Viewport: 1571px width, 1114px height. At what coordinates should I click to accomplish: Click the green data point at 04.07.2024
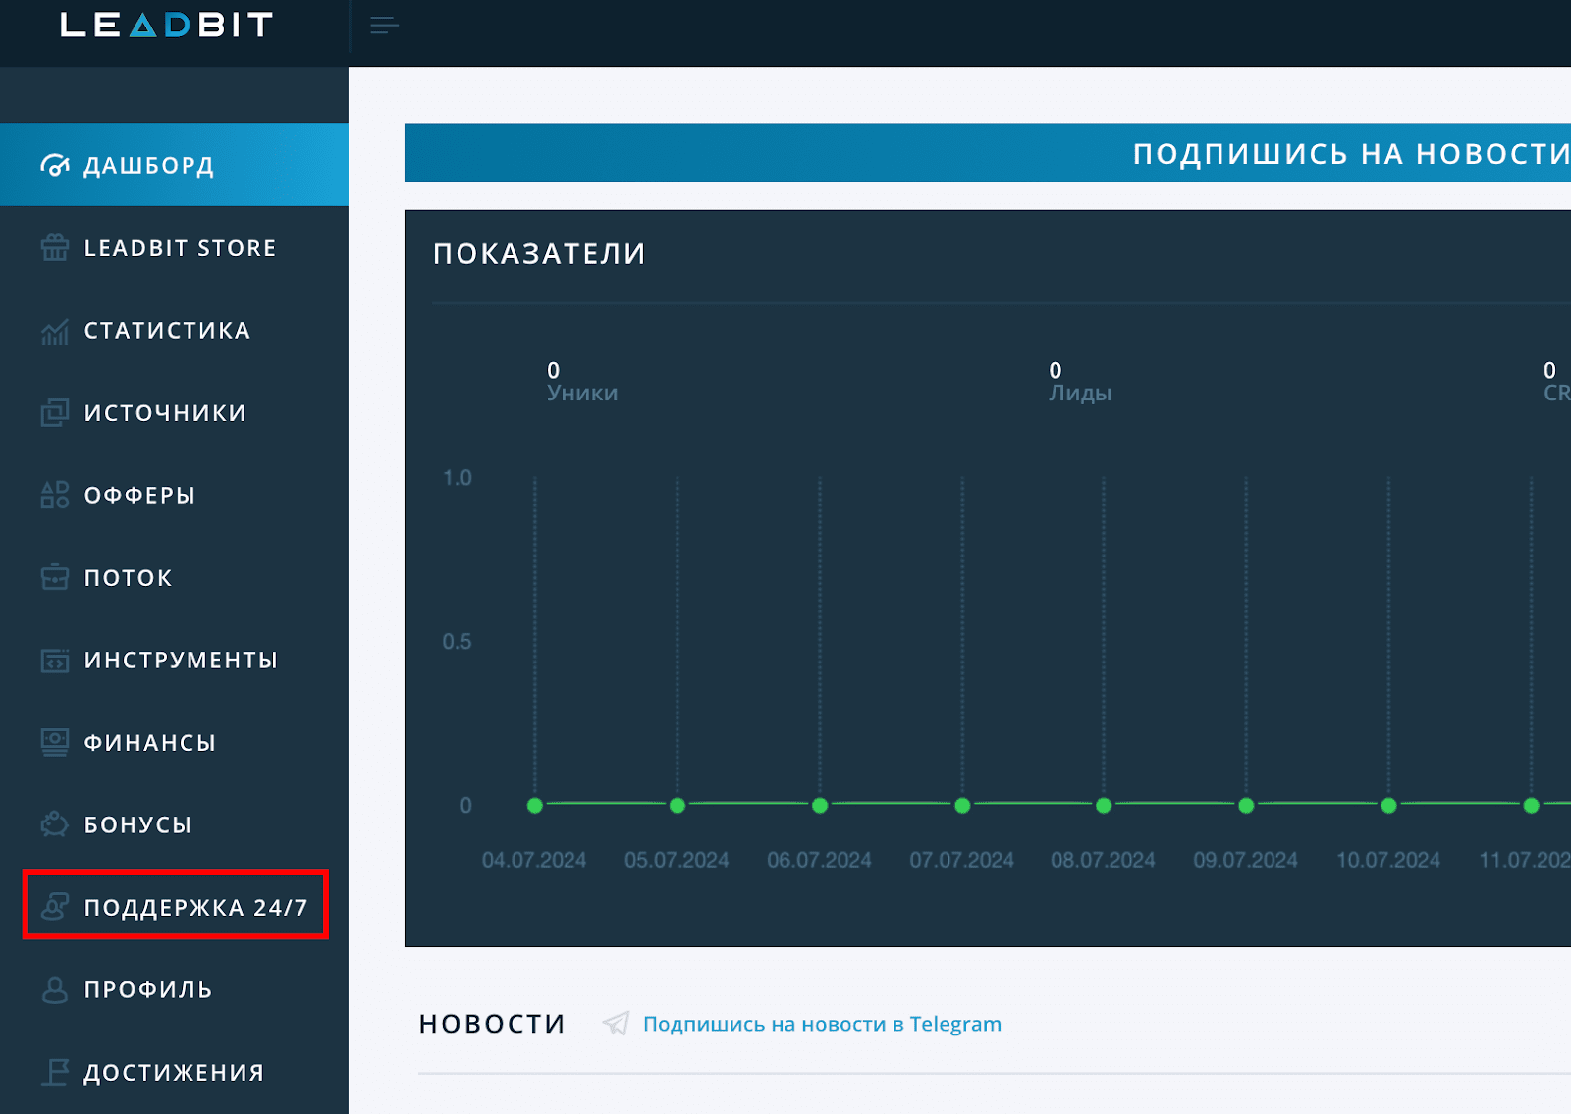coord(534,805)
